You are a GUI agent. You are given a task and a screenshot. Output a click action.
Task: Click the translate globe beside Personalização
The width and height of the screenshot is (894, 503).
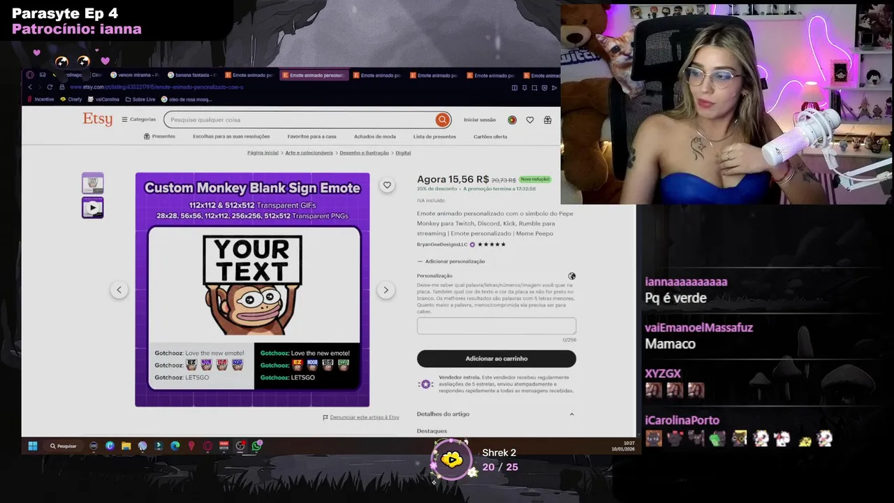coord(572,276)
